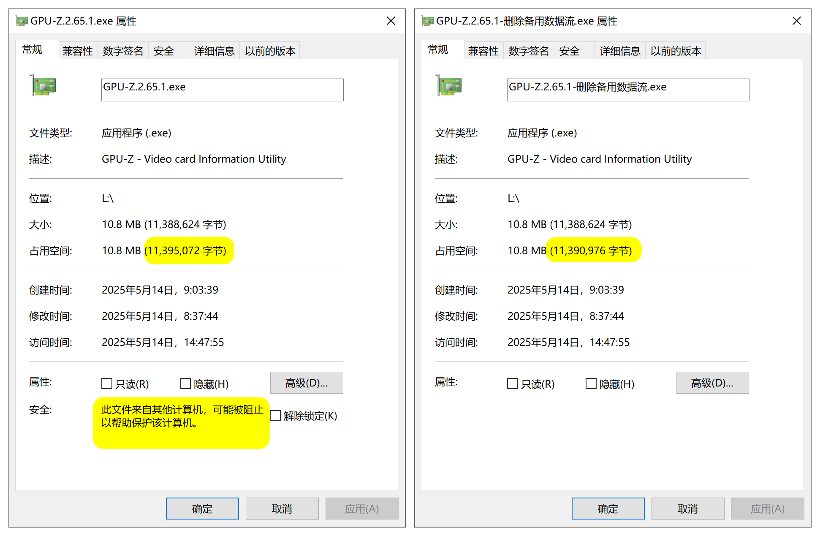Image resolution: width=820 pixels, height=536 pixels.
Task: Click 取消 in left dialog
Action: [282, 509]
